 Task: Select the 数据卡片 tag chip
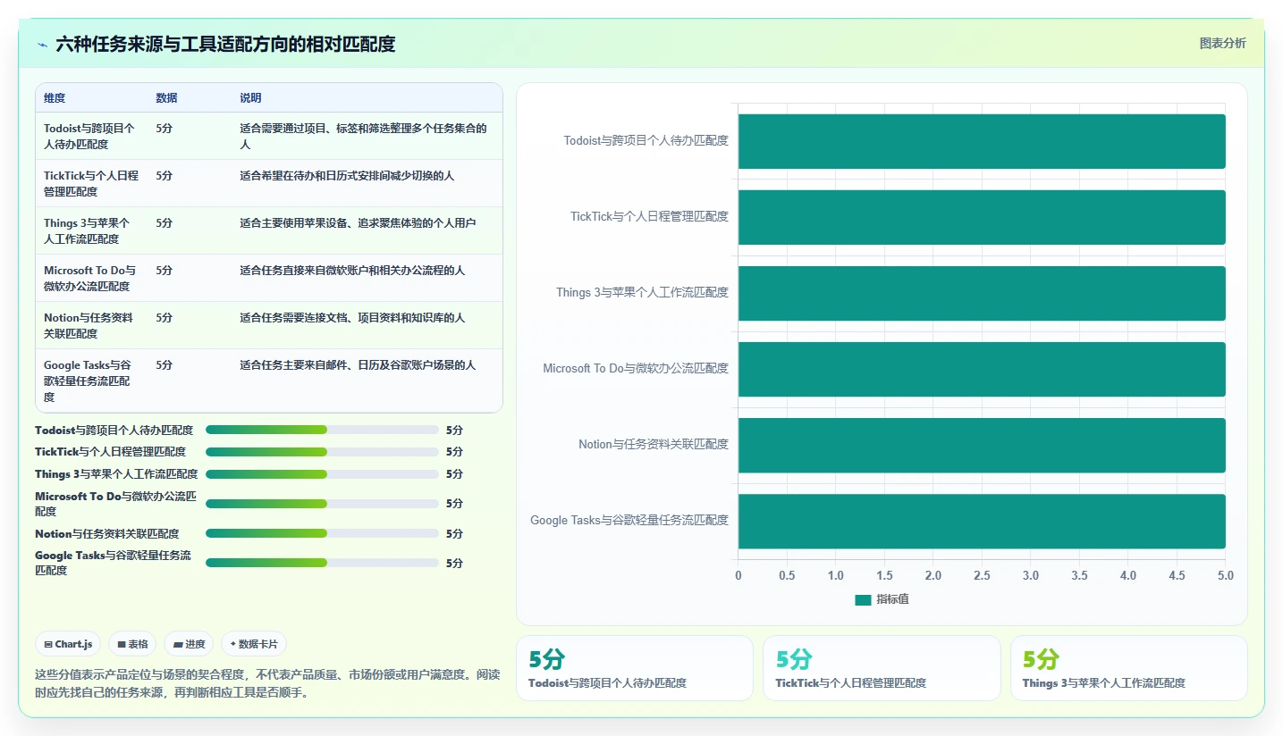tap(254, 644)
